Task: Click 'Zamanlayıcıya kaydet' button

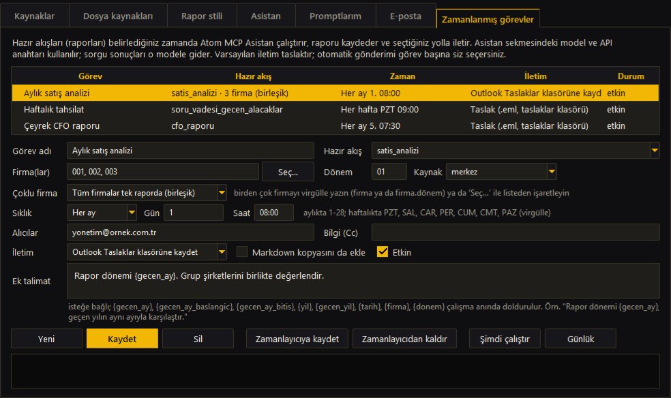Action: [297, 339]
